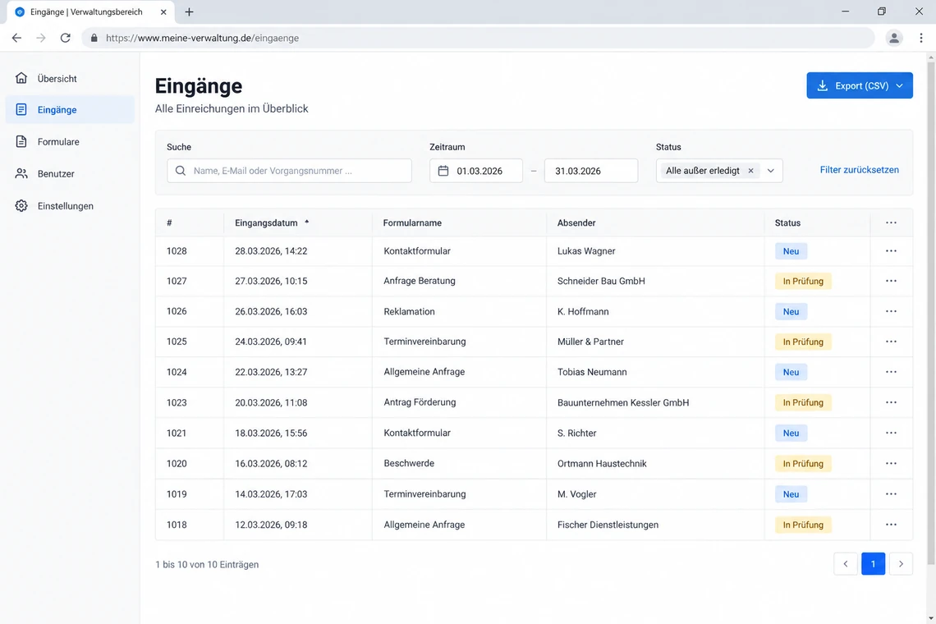This screenshot has height=624, width=936.
Task: Click sender 'K. Hoffmann'
Action: [583, 311]
